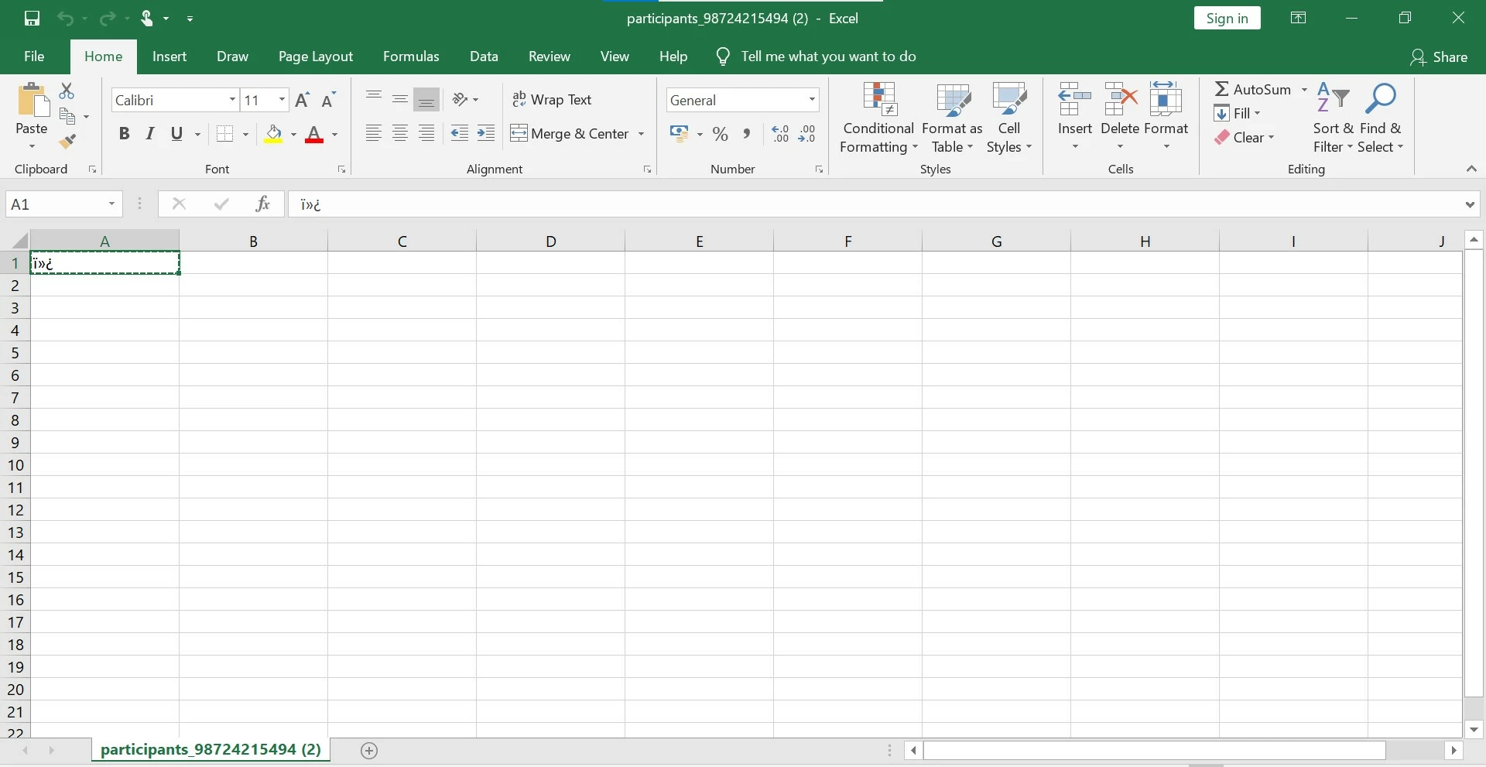Apply red font color

tap(313, 134)
